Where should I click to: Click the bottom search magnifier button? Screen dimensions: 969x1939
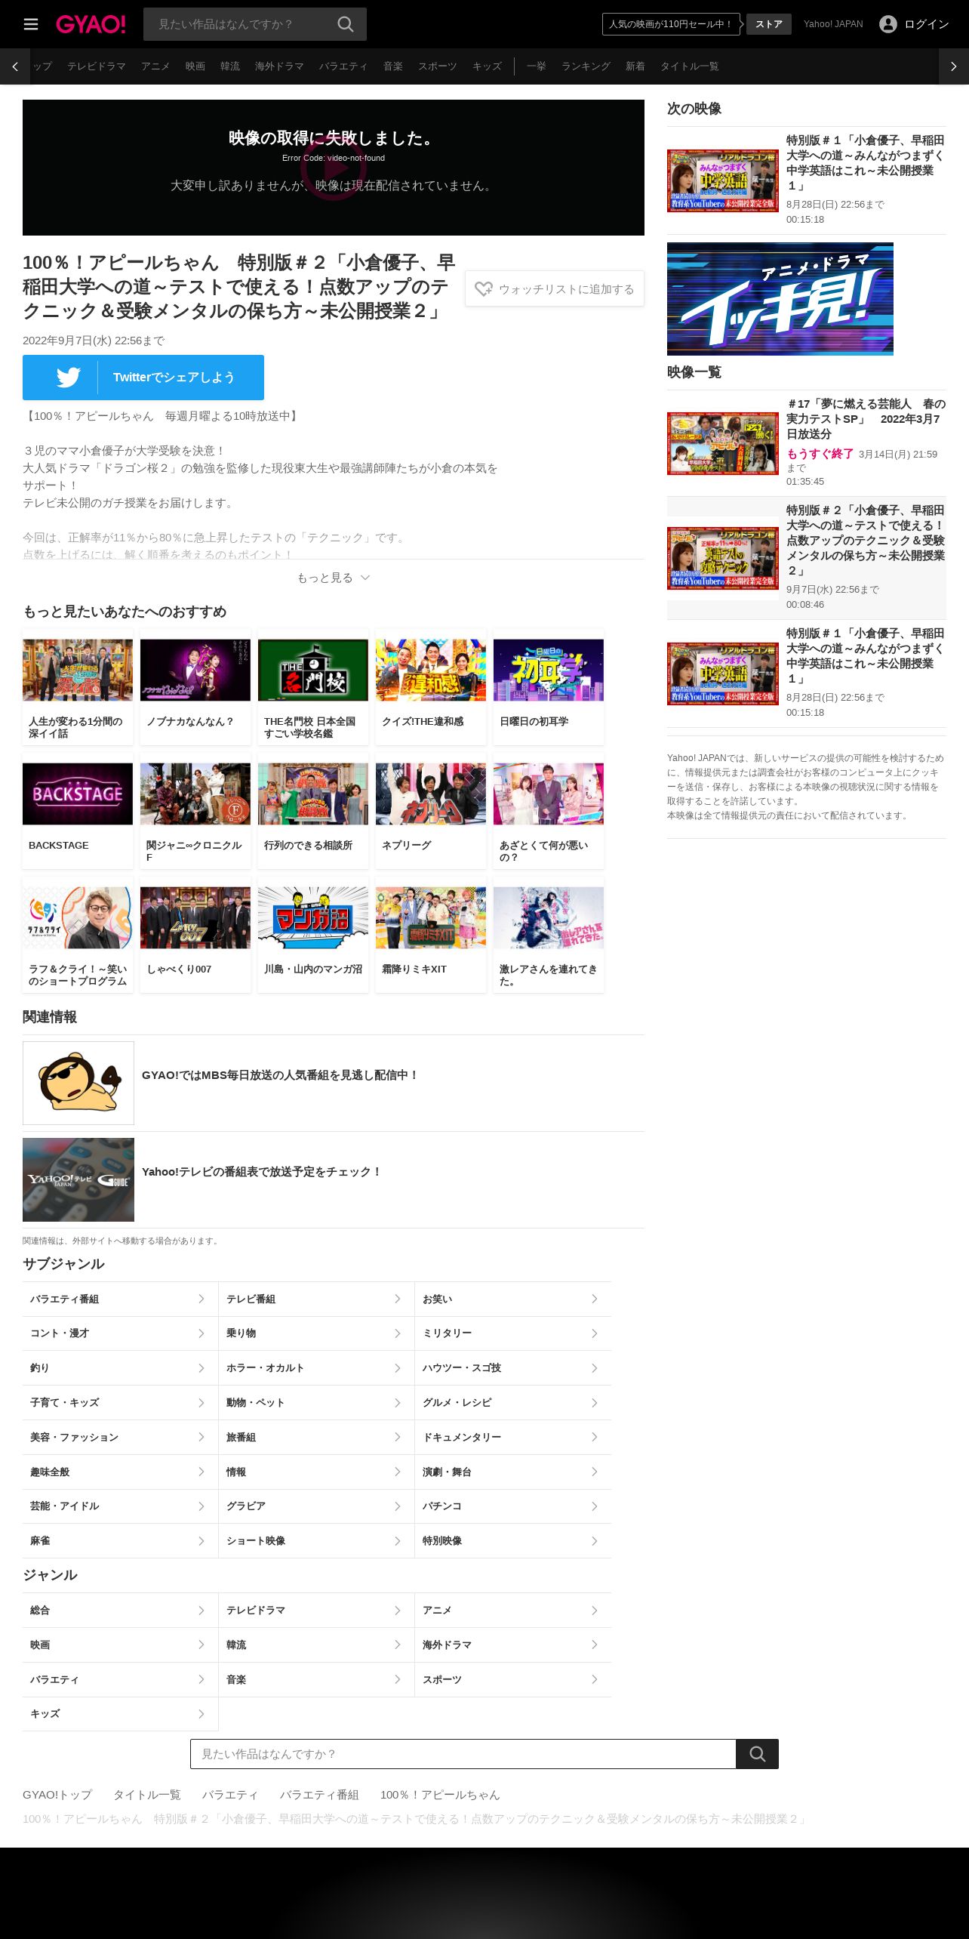pos(757,1754)
